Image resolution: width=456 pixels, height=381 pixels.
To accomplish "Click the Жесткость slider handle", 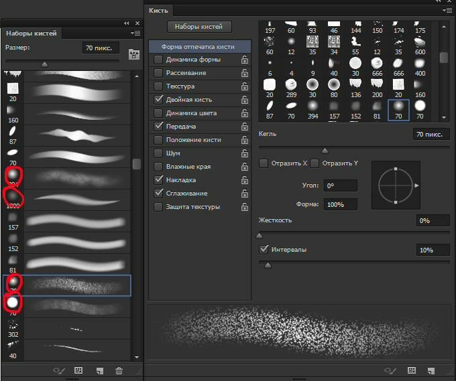I will coord(260,236).
